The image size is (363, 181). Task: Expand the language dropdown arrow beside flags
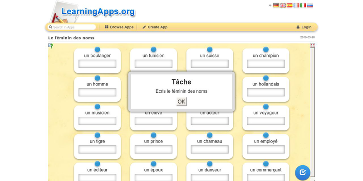pyautogui.click(x=270, y=5)
